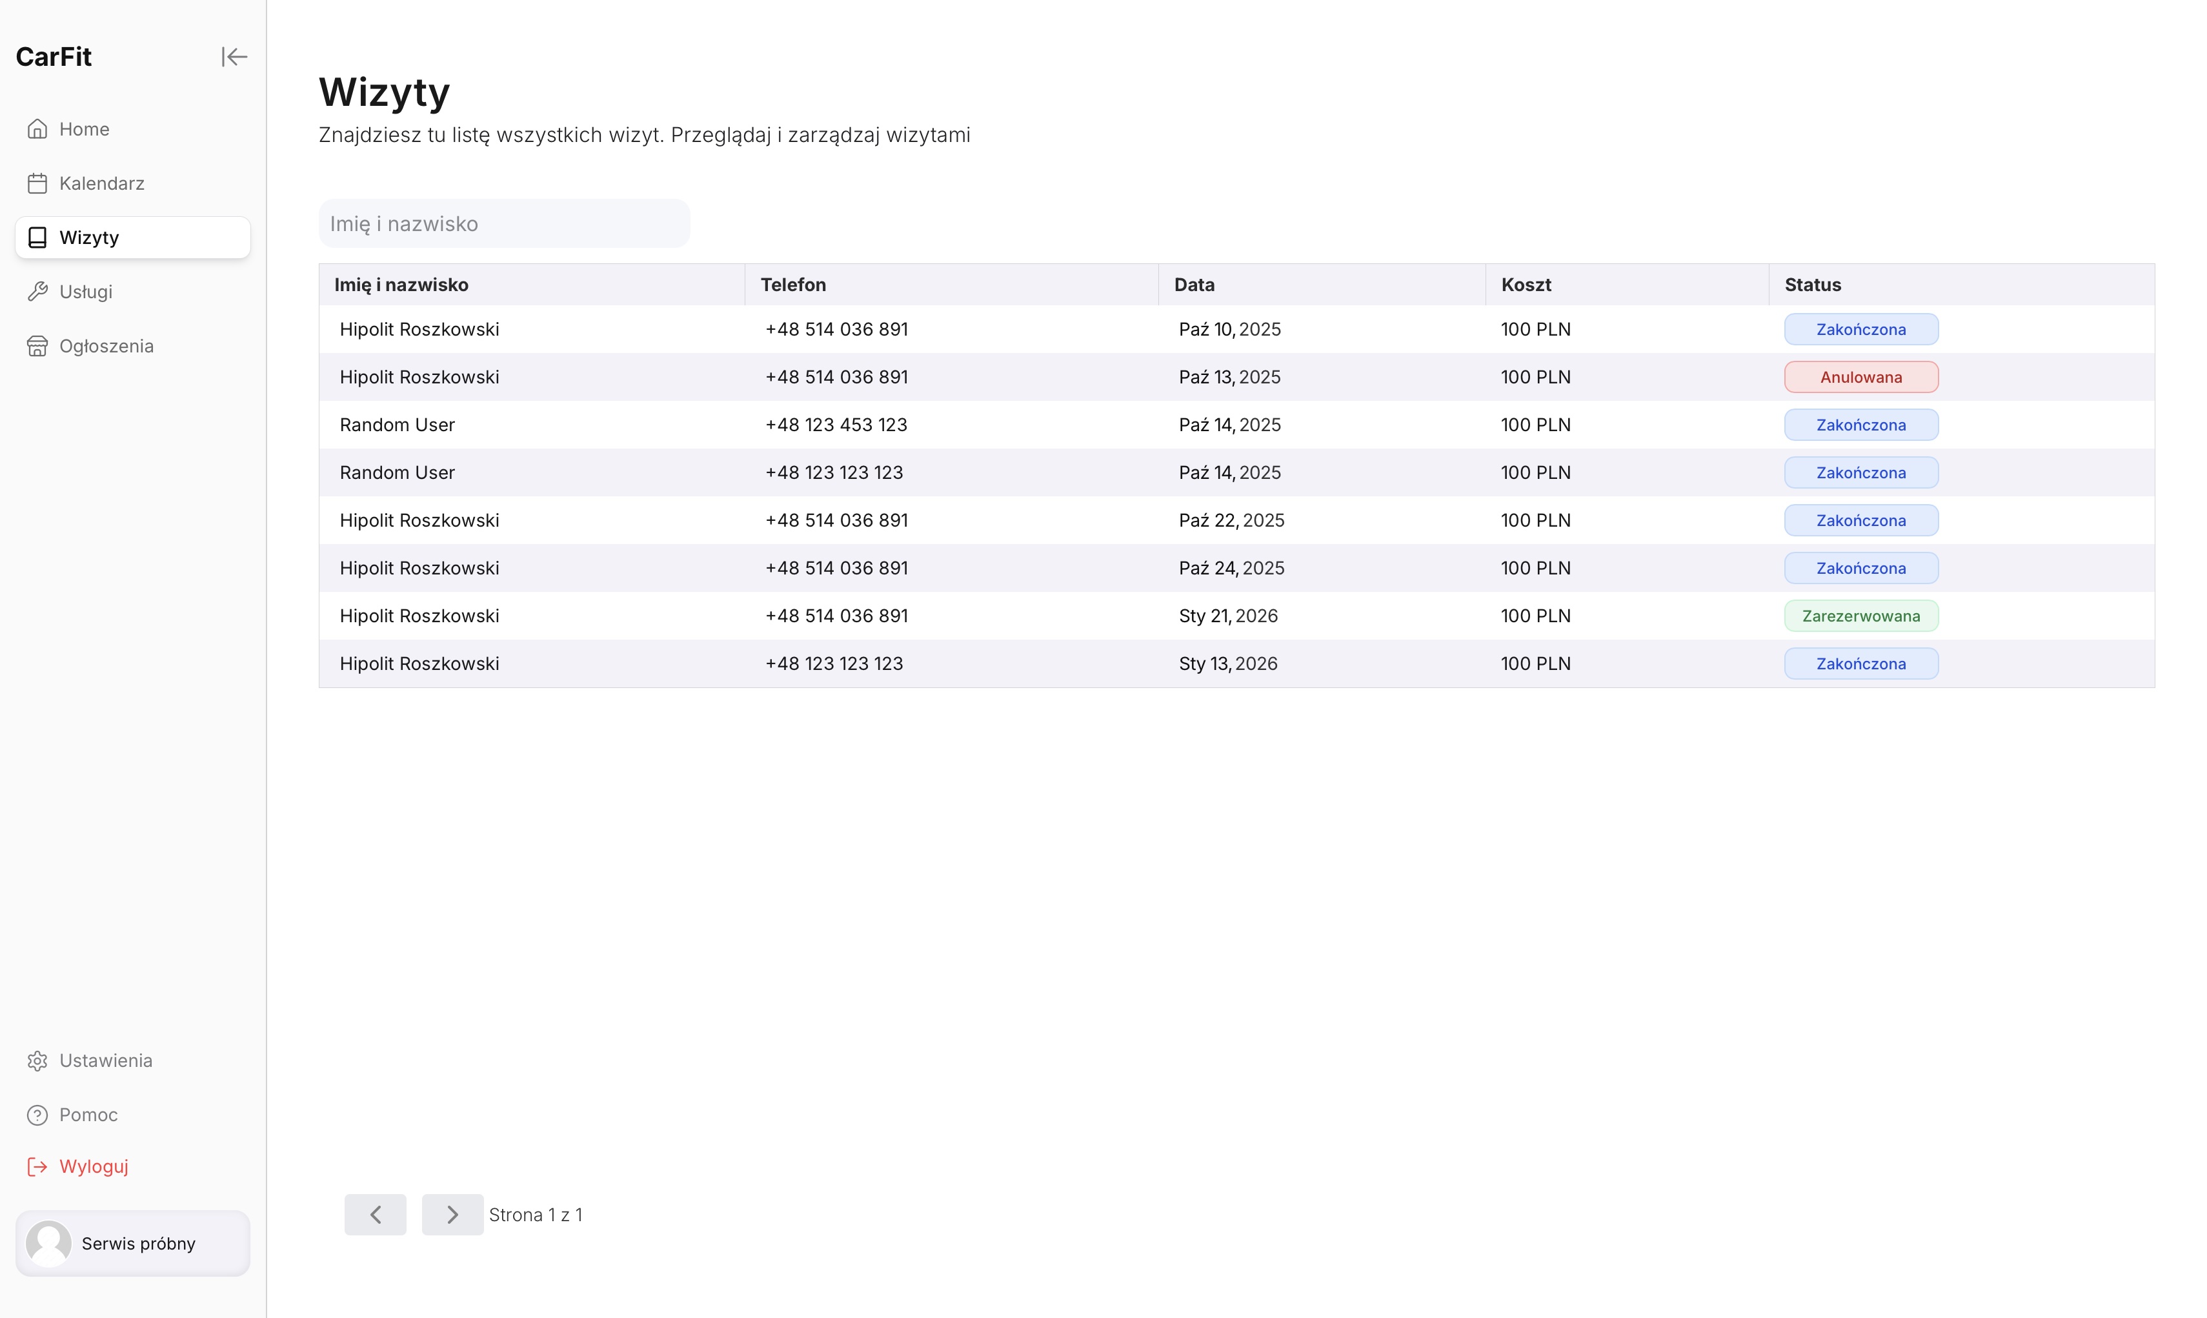The image size is (2207, 1318).
Task: Click the Ogłoszenia store icon
Action: click(37, 345)
